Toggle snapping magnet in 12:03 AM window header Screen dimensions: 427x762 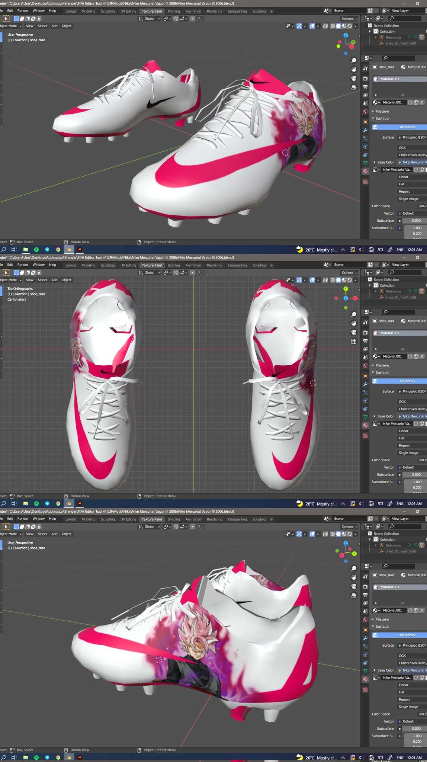176,19
